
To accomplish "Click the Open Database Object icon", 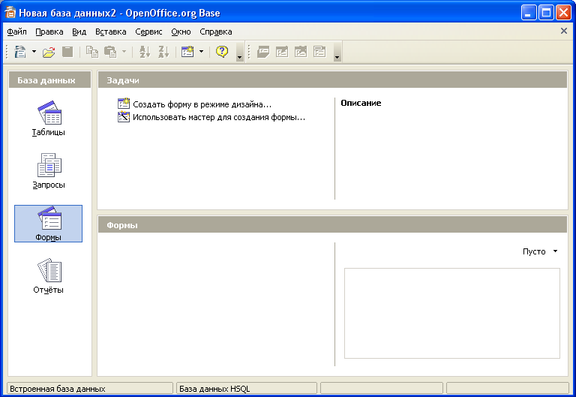I will tap(263, 52).
